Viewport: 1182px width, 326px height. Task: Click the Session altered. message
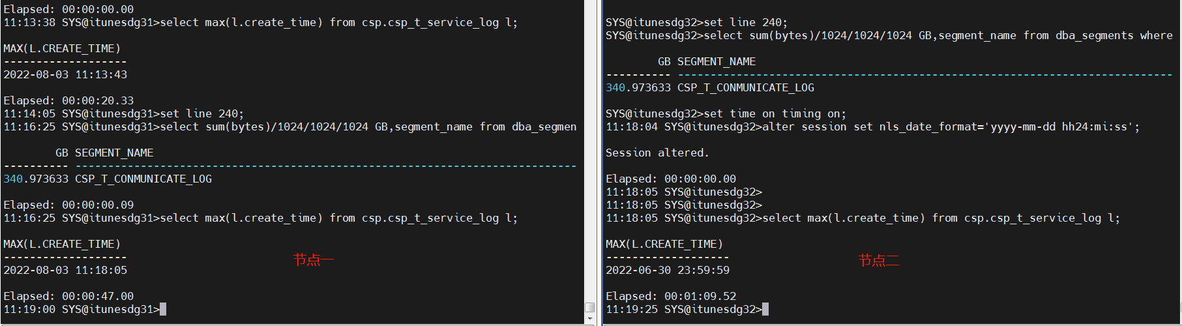click(x=657, y=153)
